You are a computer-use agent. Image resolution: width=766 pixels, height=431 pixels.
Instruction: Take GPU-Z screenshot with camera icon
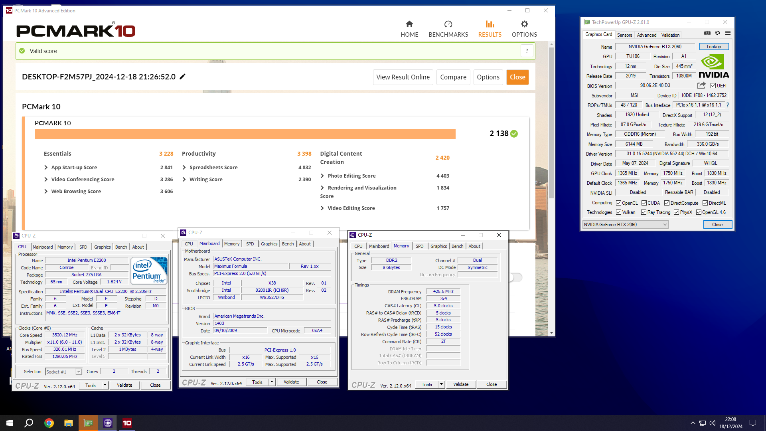707,33
